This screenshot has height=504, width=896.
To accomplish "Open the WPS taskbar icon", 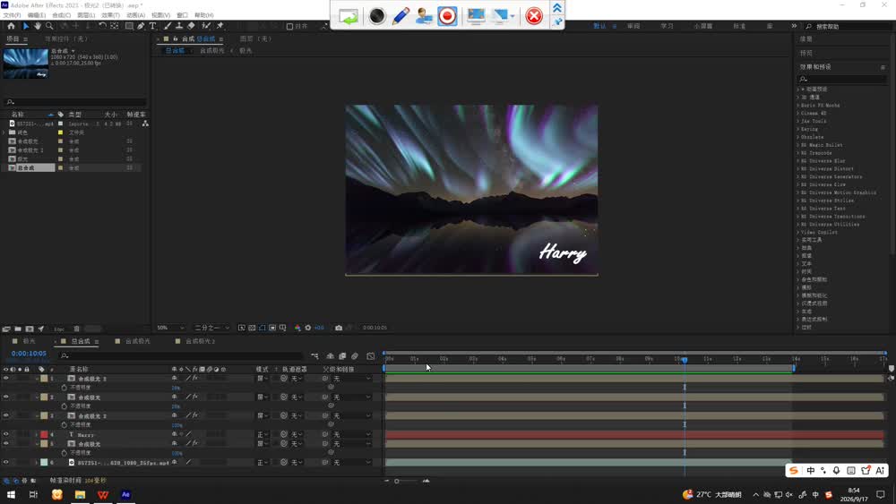I will (x=103, y=495).
